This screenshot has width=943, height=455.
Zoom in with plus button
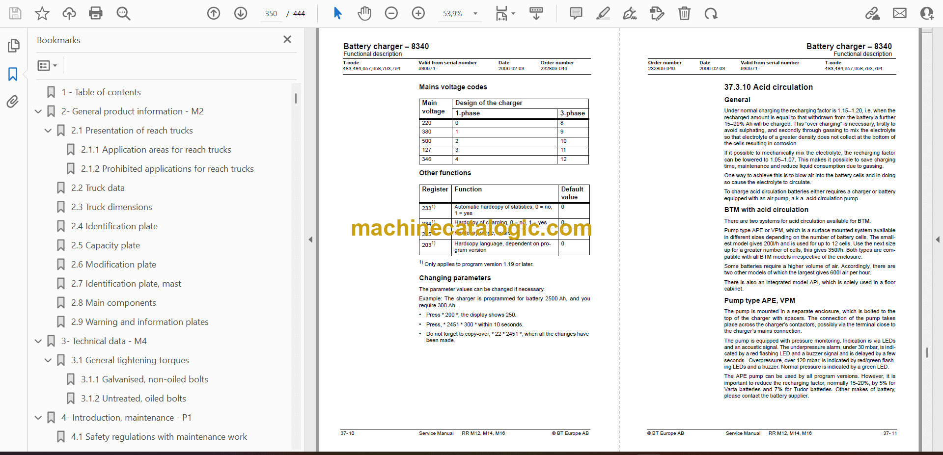418,13
